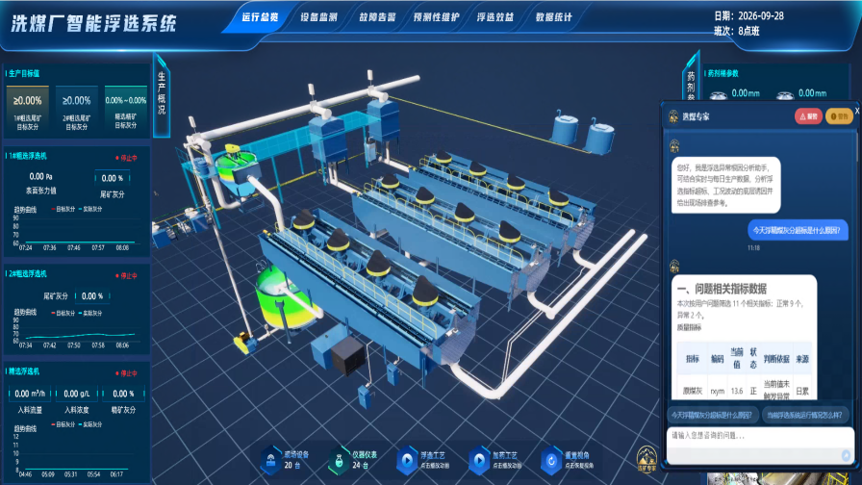Open the 仪器仪表 24台 instrument icon
Viewport: 862px width, 485px height.
click(340, 460)
